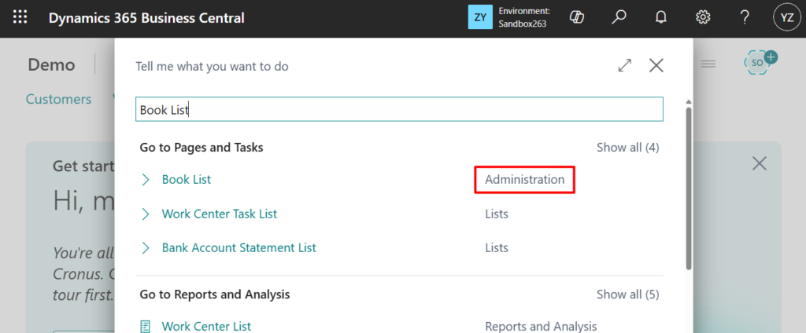806x333 pixels.
Task: Click the Dynamics 365 Business Central title
Action: click(x=146, y=17)
